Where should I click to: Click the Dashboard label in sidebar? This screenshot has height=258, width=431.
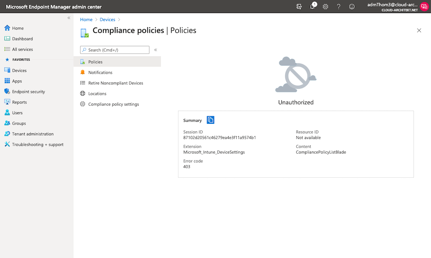click(x=22, y=39)
